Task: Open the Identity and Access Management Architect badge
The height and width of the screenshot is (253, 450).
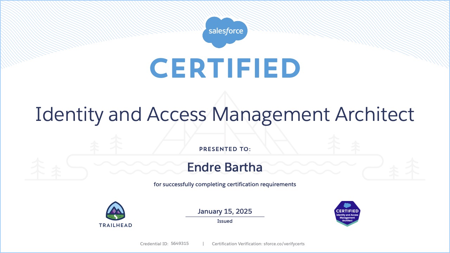Action: [x=347, y=213]
